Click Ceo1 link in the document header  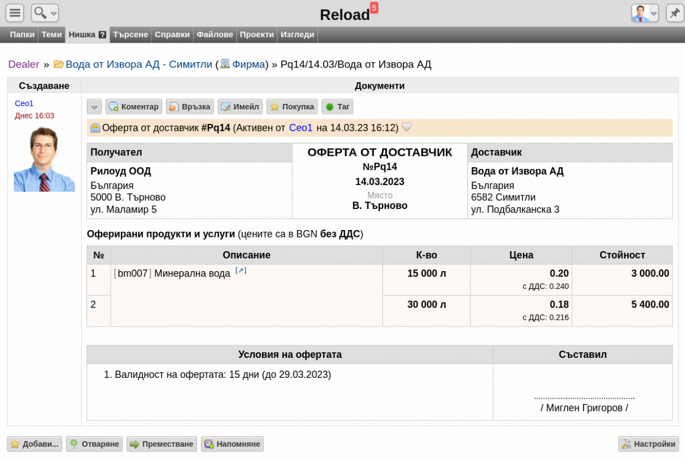[301, 128]
